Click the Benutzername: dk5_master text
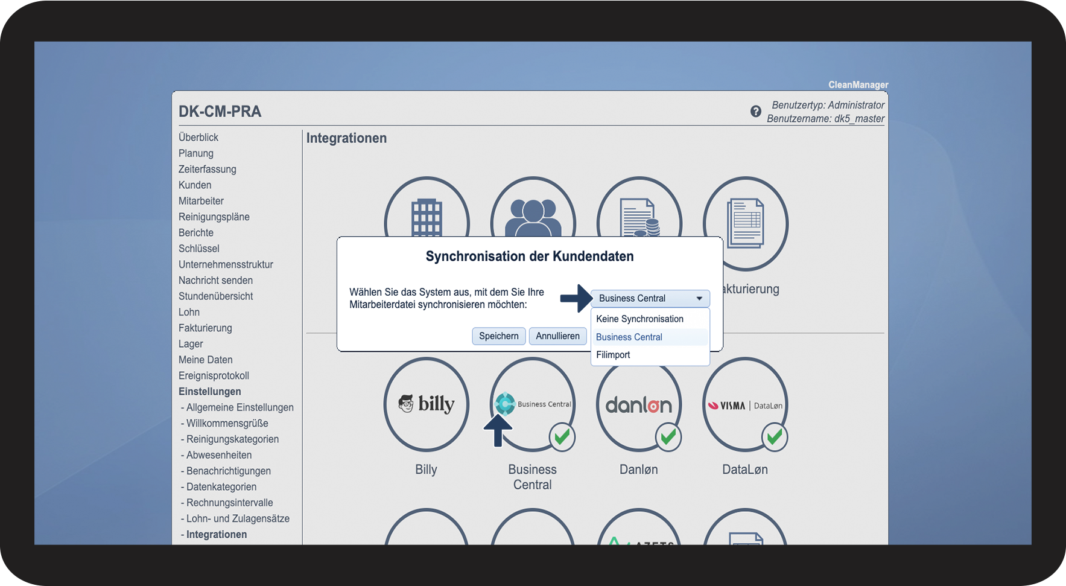 [826, 119]
